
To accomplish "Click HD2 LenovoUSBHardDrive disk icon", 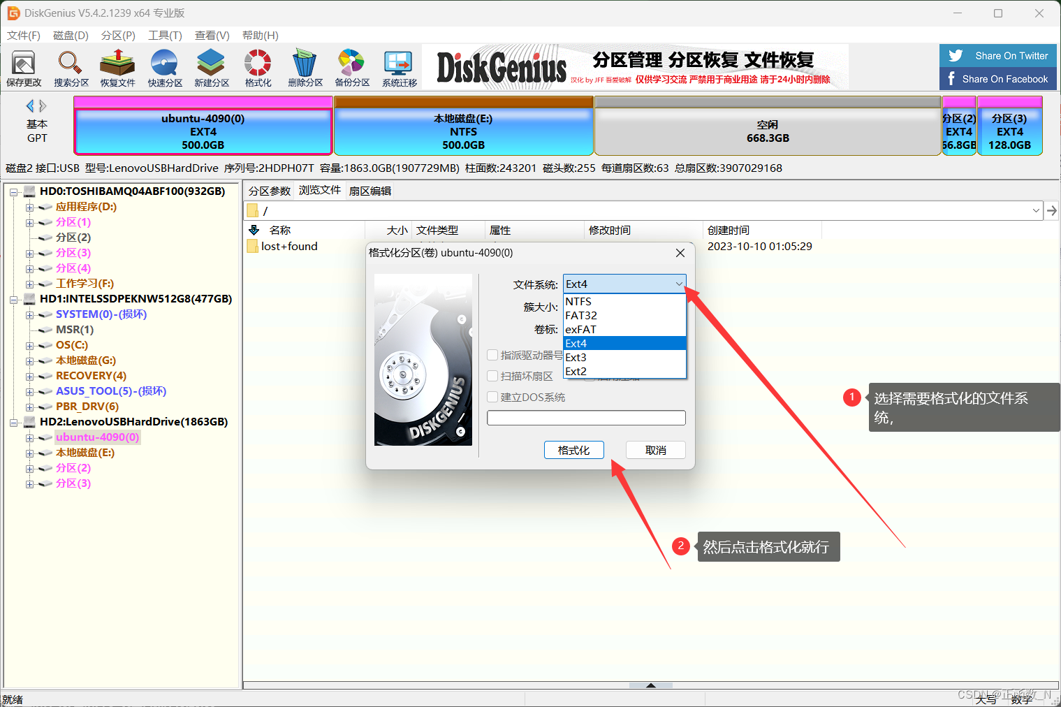I will [30, 421].
